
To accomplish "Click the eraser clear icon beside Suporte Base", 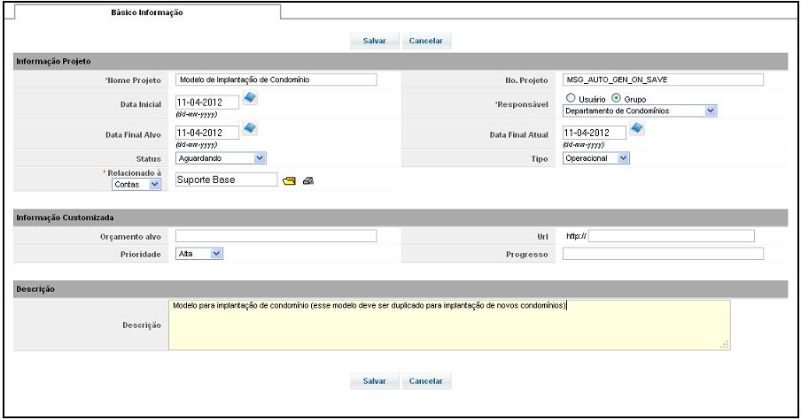I will click(x=308, y=180).
